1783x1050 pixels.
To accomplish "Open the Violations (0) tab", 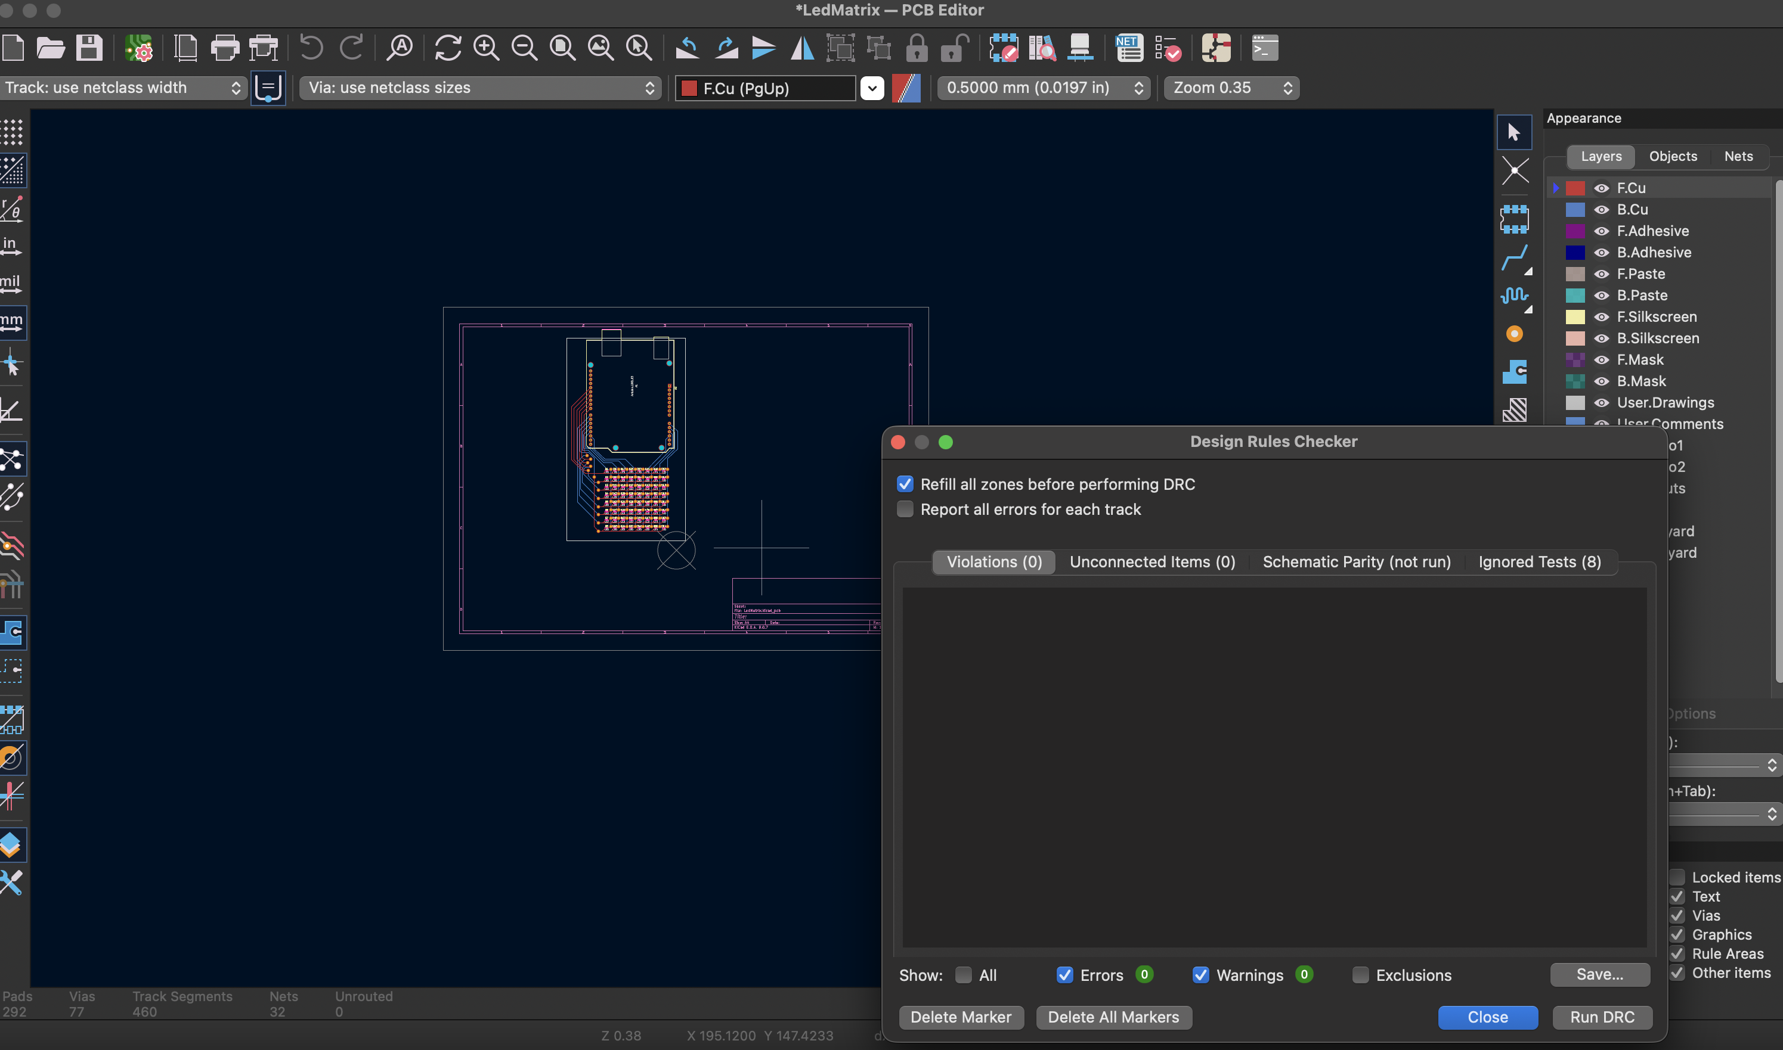I will tap(994, 562).
